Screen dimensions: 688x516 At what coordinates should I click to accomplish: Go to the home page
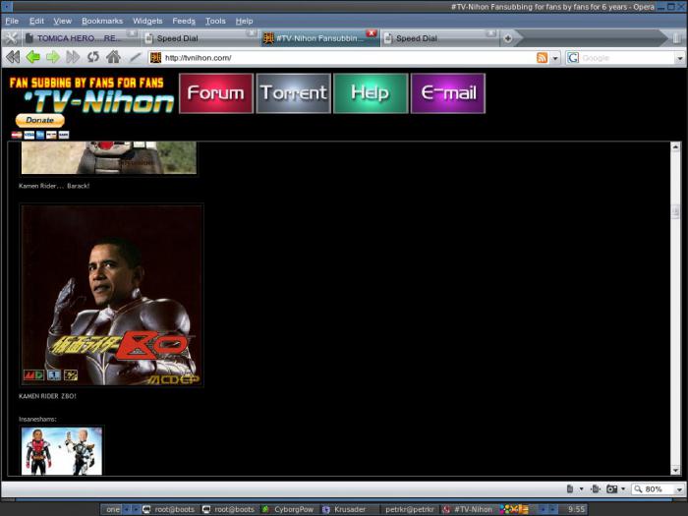(113, 57)
